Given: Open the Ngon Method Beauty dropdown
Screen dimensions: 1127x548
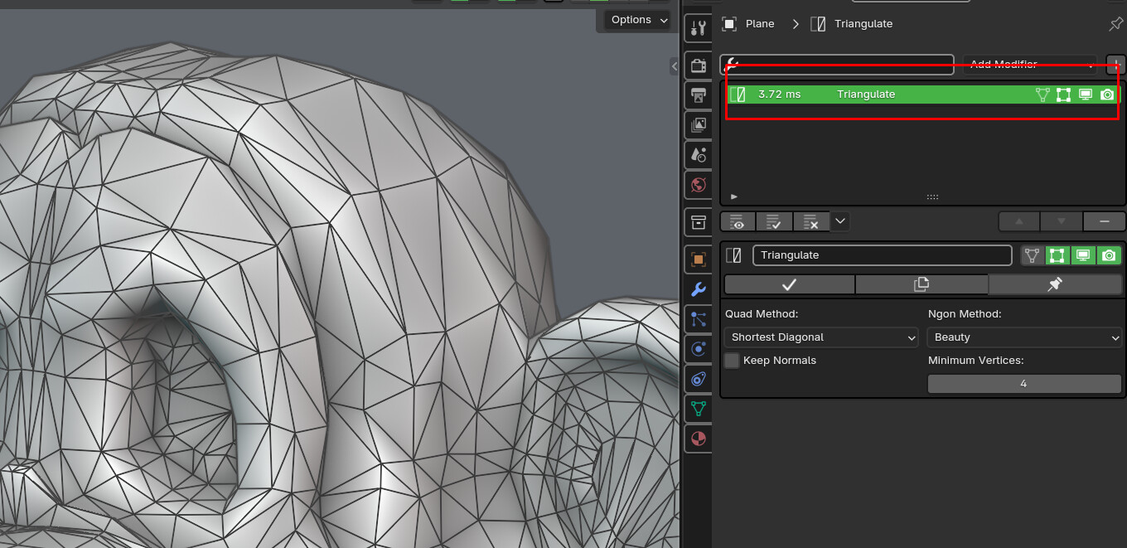Looking at the screenshot, I should coord(1024,337).
